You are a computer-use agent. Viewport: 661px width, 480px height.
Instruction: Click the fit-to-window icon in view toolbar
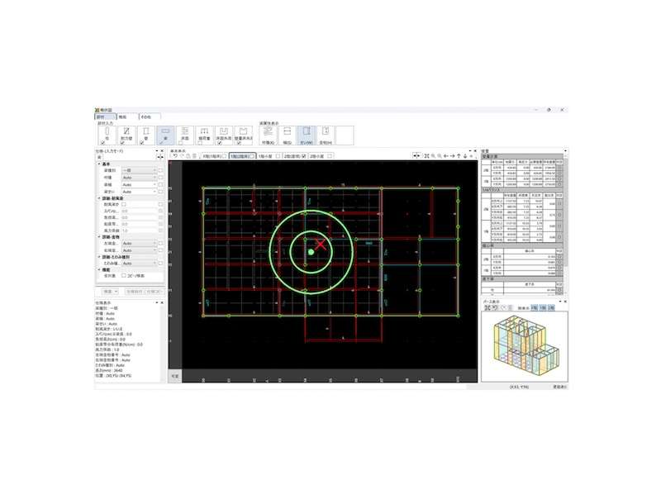(x=426, y=155)
